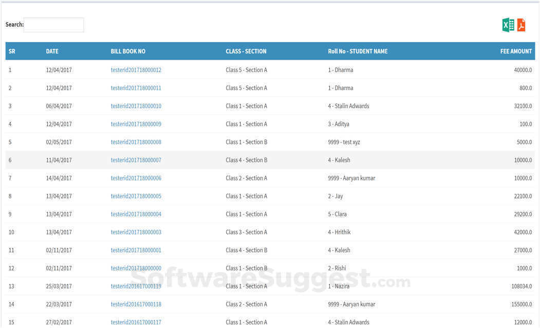Viewport: 540px width, 328px height.
Task: Open bill testerid201718000004
Action: [136, 214]
